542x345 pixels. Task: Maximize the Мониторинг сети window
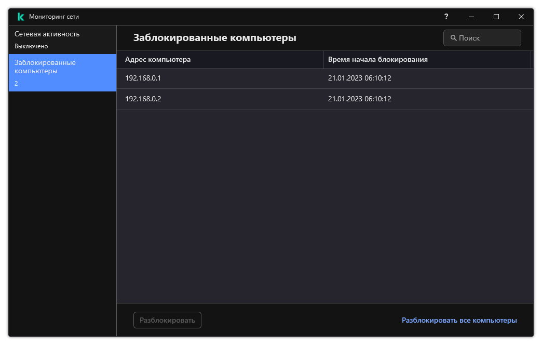point(496,17)
